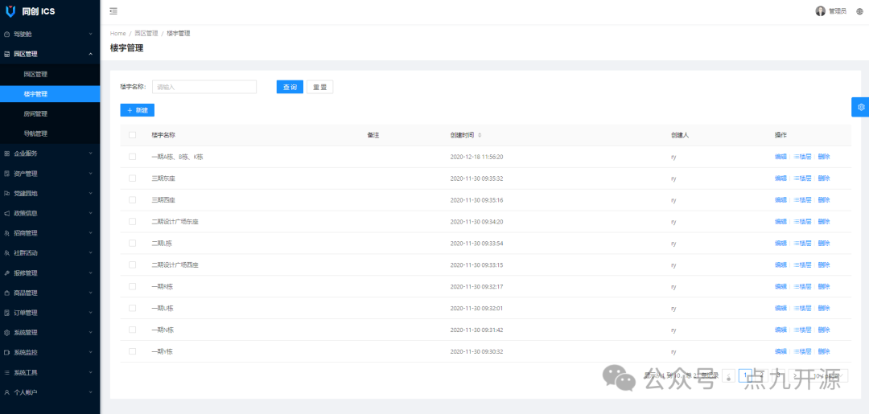Click the 企业服务 grid icon
869x414 pixels.
6,154
